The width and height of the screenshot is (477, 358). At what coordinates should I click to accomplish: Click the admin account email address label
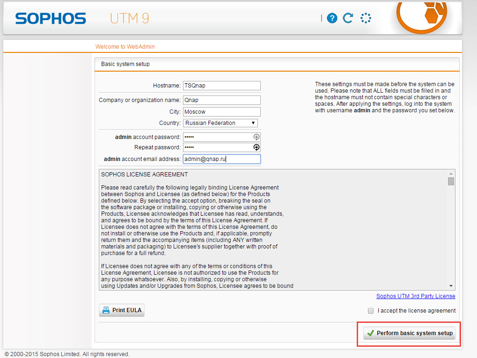click(142, 159)
